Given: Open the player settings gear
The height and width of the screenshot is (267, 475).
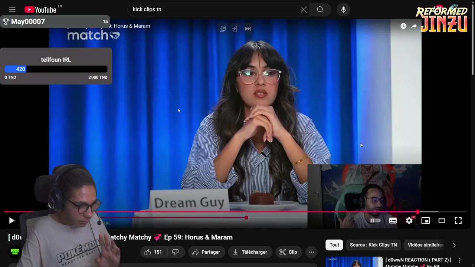Looking at the screenshot, I should click(409, 221).
